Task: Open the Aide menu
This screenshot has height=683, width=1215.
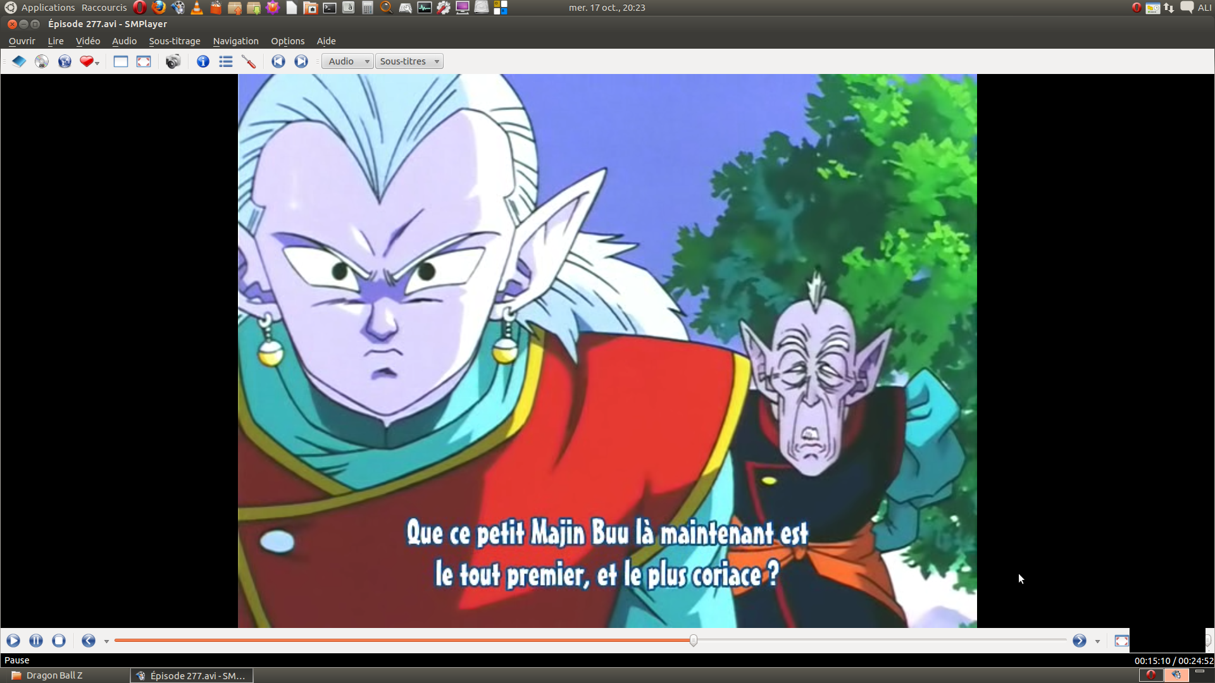Action: tap(326, 41)
